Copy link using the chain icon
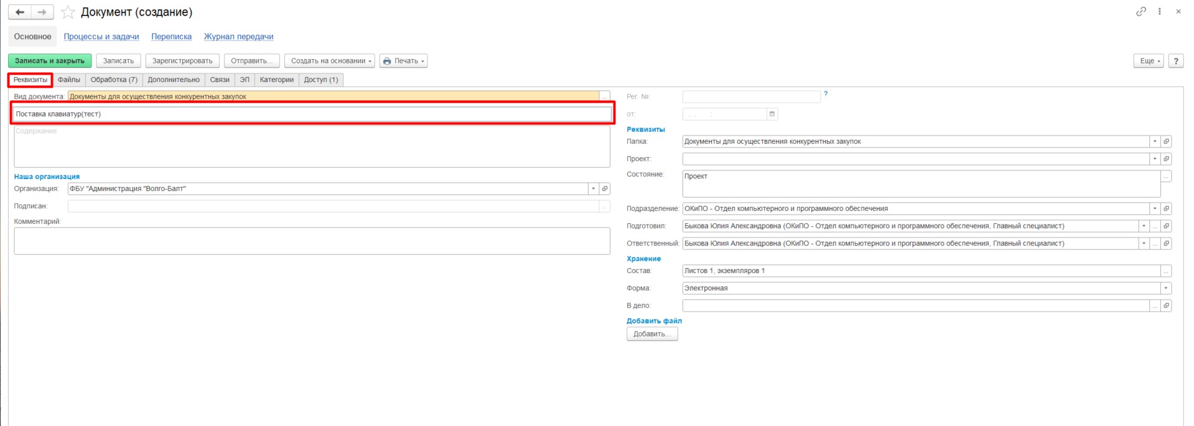This screenshot has height=426, width=1194. point(1140,12)
